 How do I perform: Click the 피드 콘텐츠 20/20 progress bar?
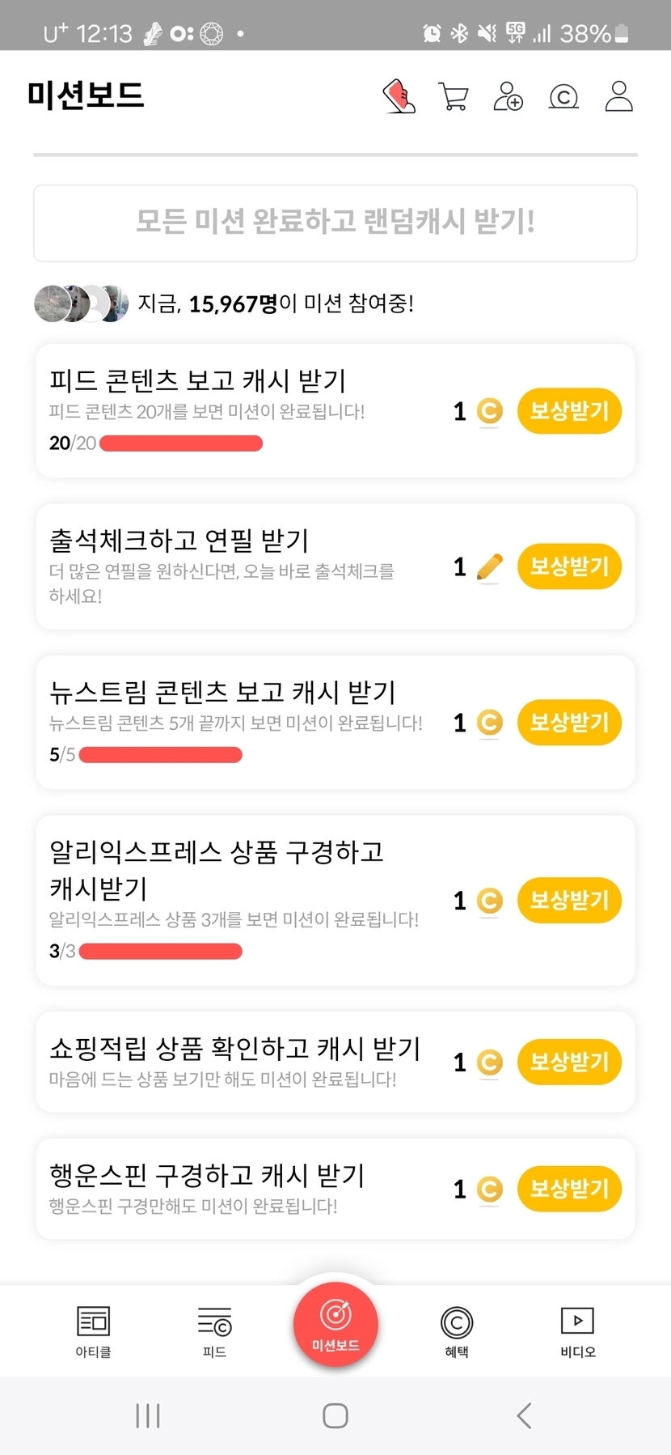[x=181, y=443]
